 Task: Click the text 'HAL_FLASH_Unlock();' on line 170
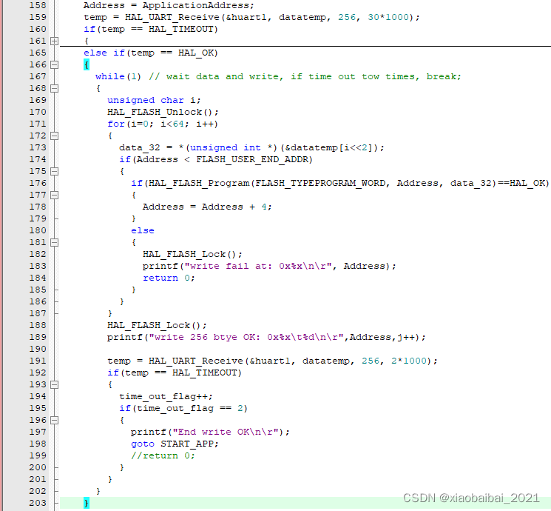tap(163, 113)
